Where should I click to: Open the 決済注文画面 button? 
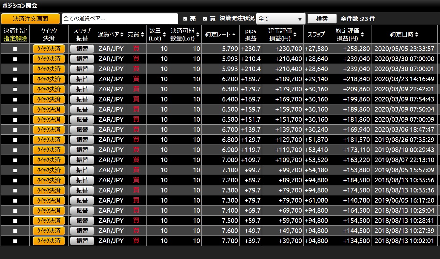[x=30, y=19]
